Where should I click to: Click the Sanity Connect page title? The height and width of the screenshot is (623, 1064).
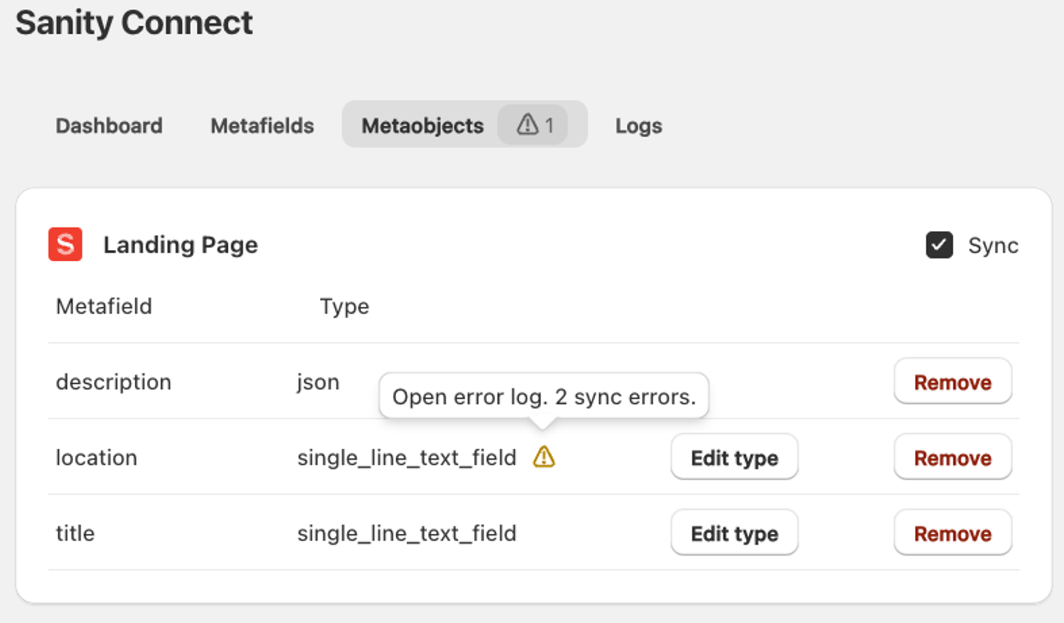[134, 23]
